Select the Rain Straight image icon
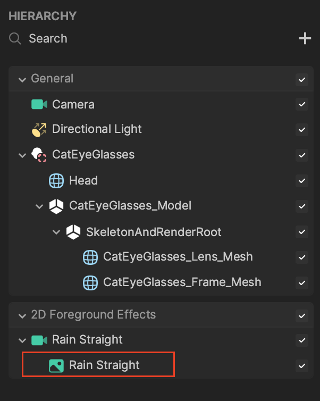This screenshot has height=401, width=320. (56, 366)
